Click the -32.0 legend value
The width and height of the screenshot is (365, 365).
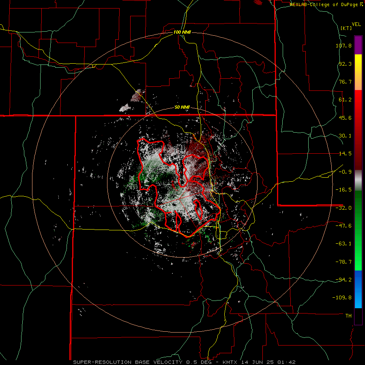coord(344,208)
